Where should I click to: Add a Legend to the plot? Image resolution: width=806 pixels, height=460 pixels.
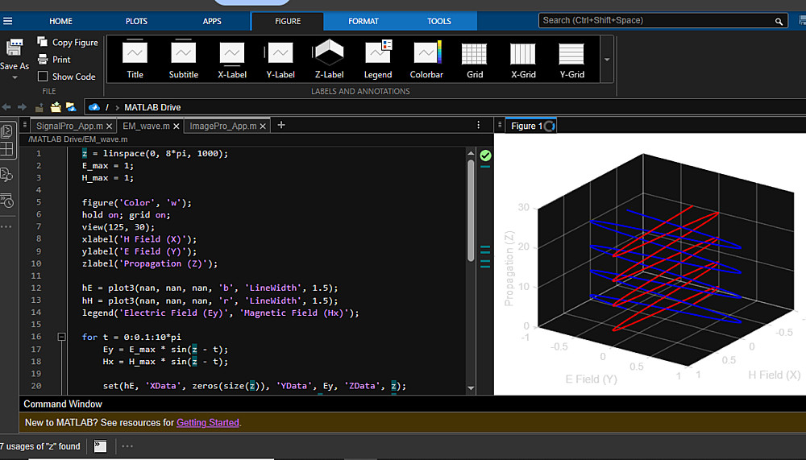tap(377, 60)
